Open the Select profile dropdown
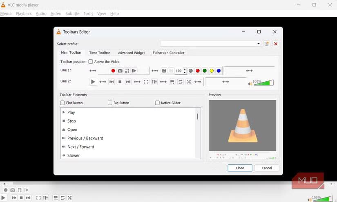Image resolution: width=337 pixels, height=202 pixels. 211,44
